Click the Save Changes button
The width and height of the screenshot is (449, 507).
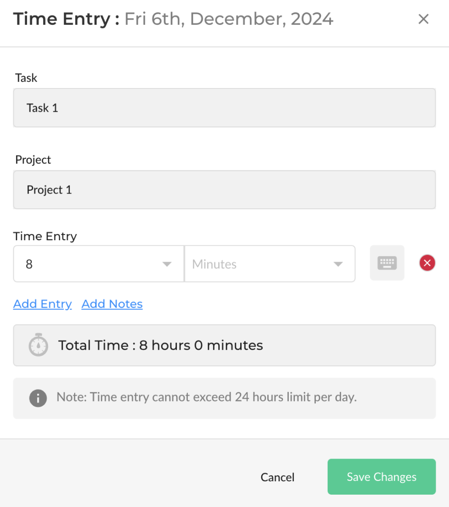coord(381,477)
